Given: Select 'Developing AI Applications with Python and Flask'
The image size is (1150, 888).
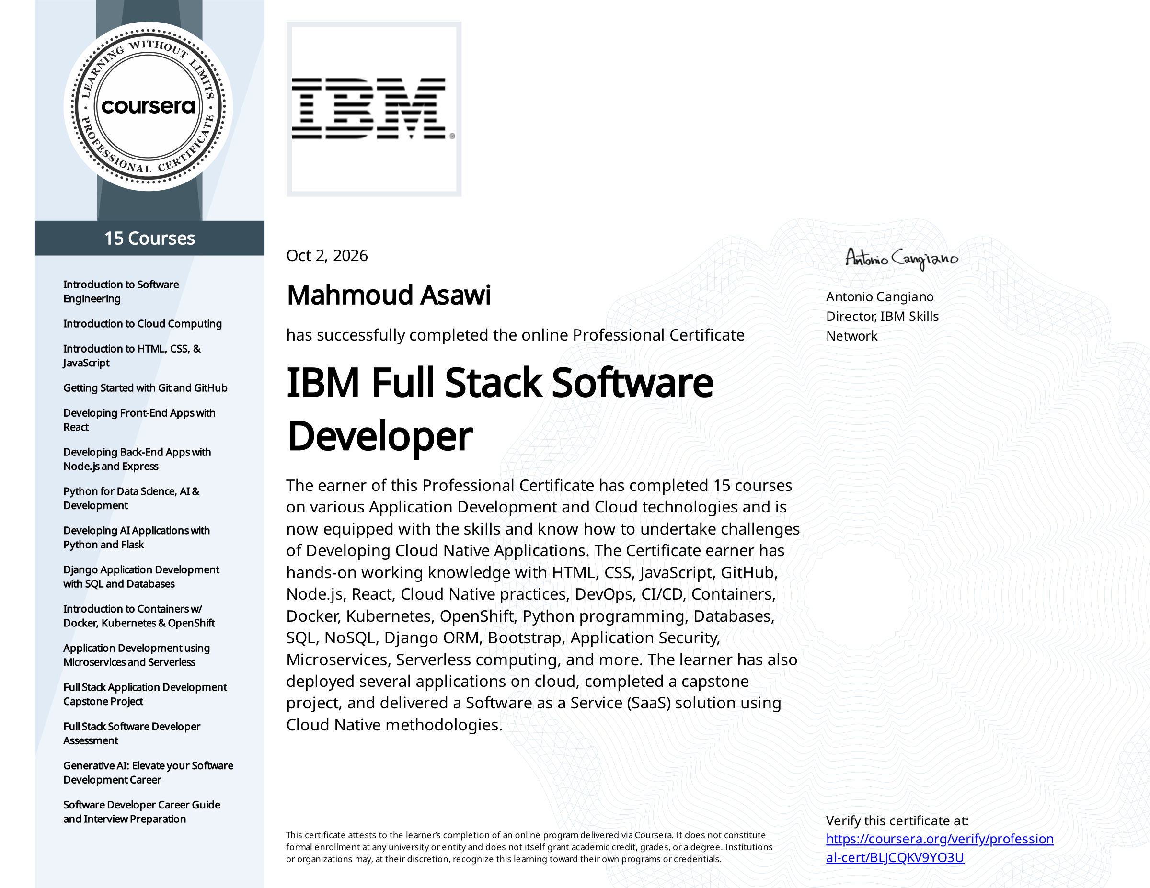Looking at the screenshot, I should (137, 537).
